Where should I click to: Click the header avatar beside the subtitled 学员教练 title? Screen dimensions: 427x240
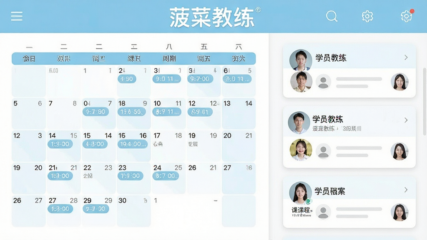click(299, 123)
